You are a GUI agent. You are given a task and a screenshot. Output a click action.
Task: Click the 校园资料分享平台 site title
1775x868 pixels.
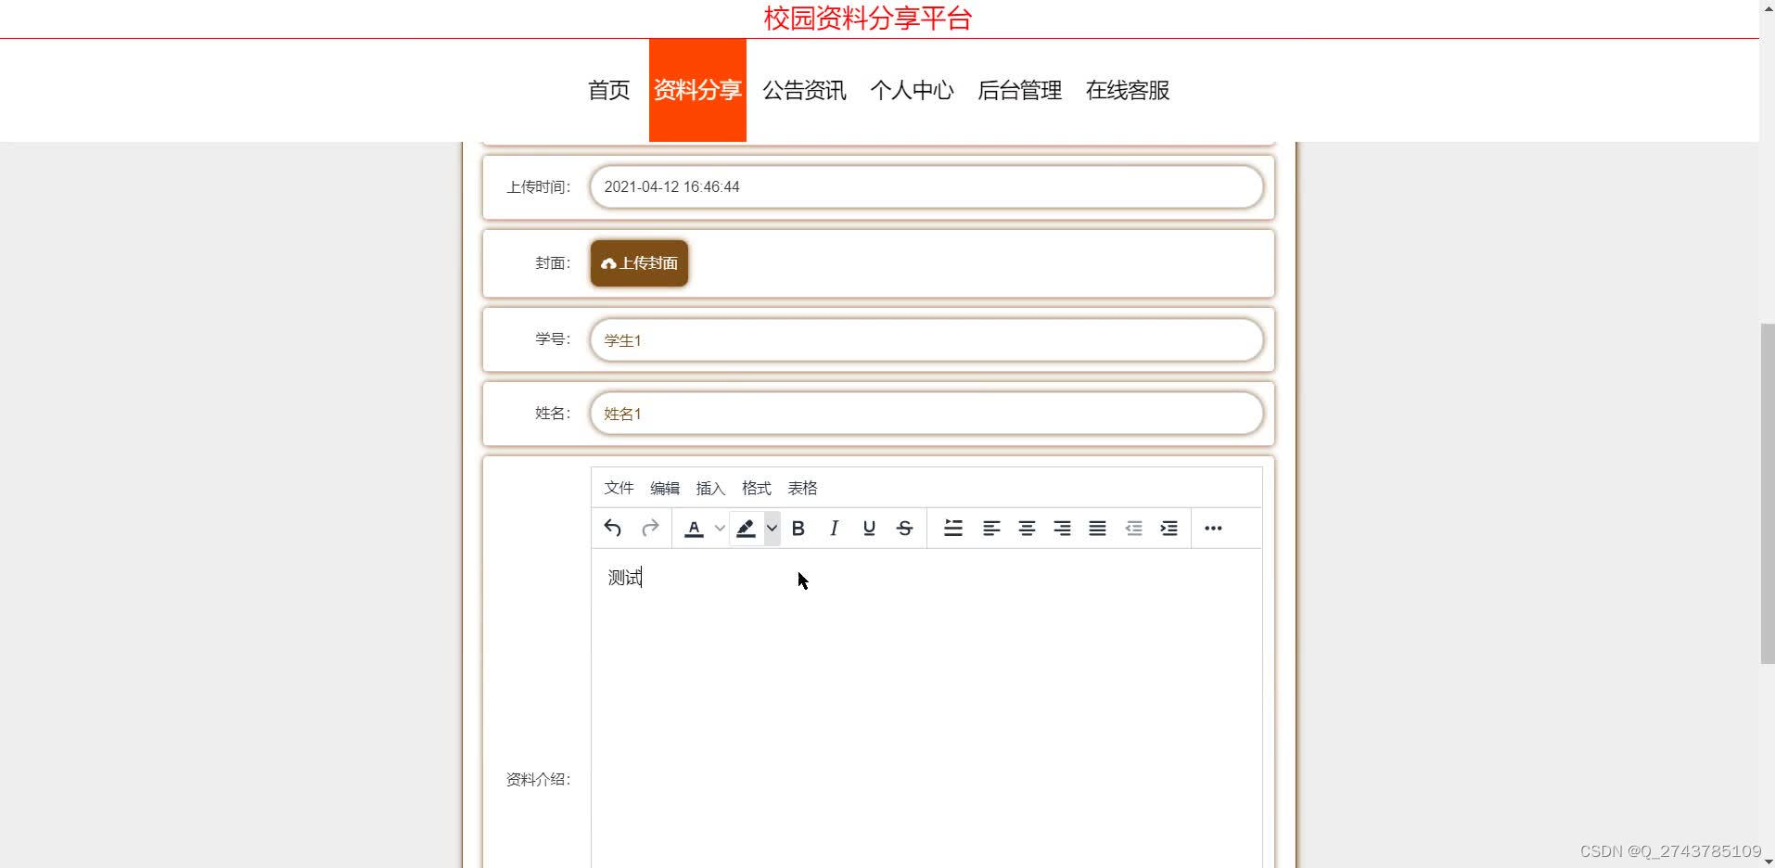(867, 19)
